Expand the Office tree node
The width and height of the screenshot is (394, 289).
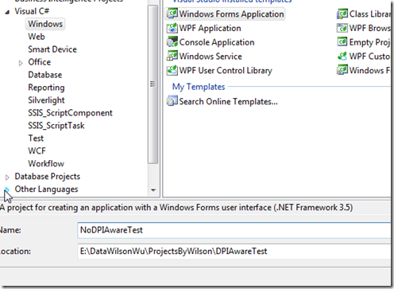pos(21,63)
